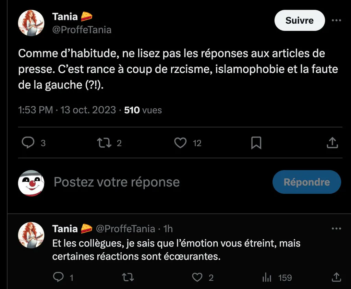Open @ProffeTania handle in main tweet header
Screen dimensions: 351x289
point(82,30)
